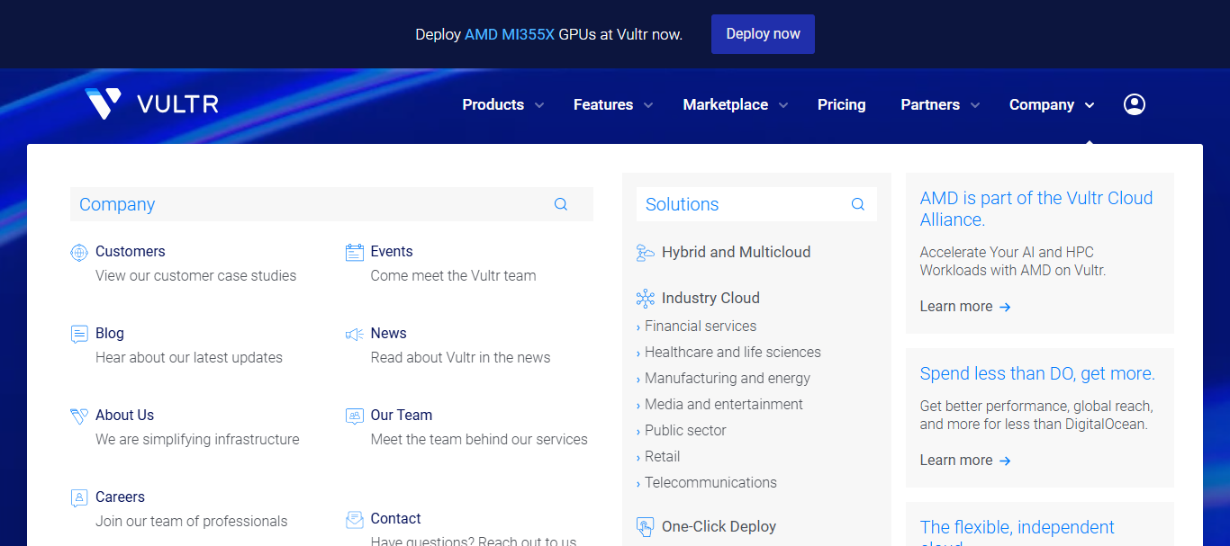
Task: Open the News link
Action: coord(389,333)
